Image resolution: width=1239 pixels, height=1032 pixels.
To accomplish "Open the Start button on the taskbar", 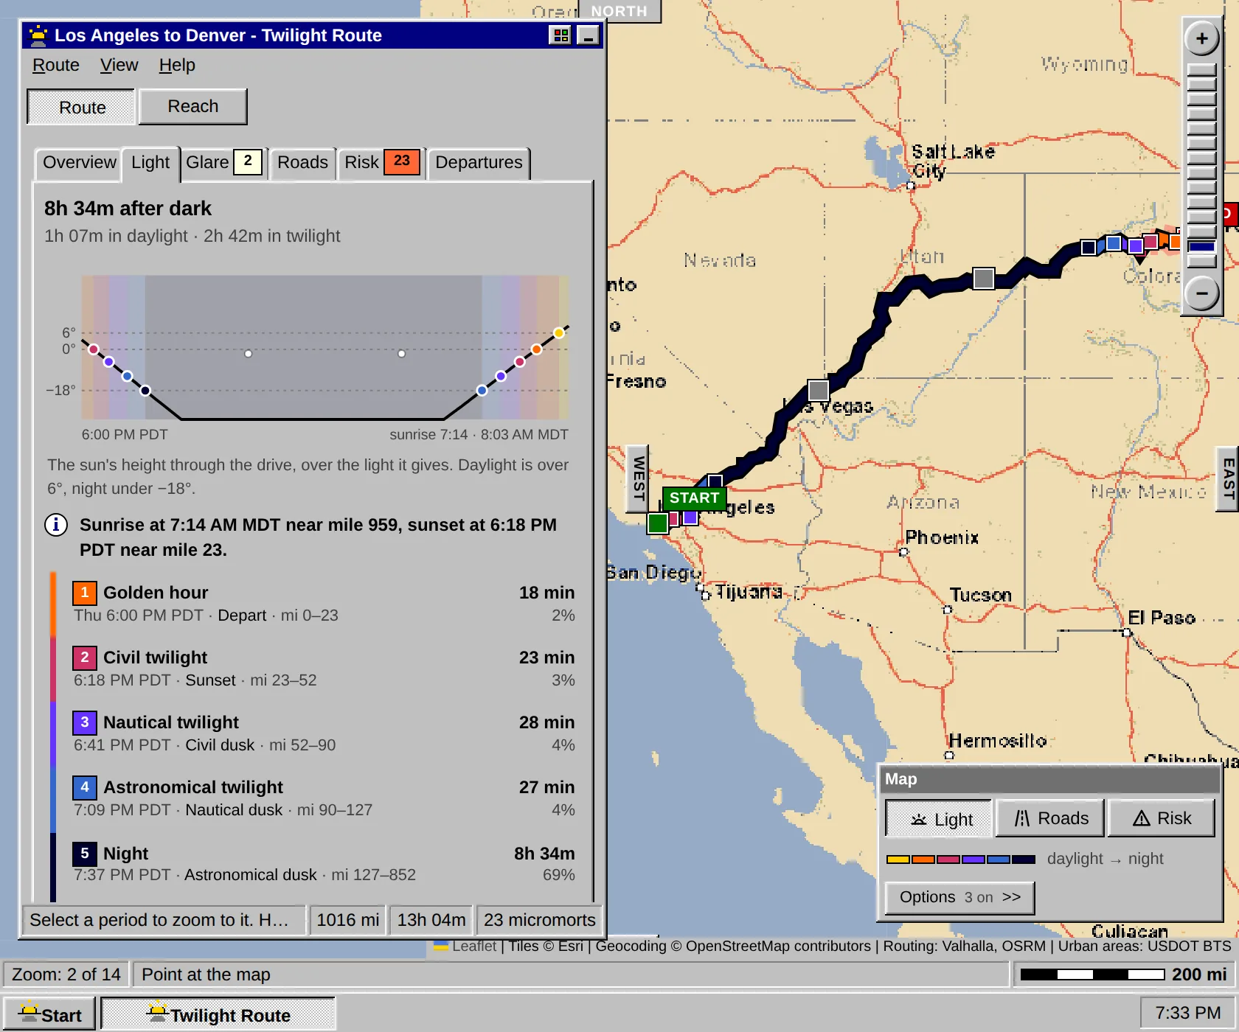I will point(49,1014).
